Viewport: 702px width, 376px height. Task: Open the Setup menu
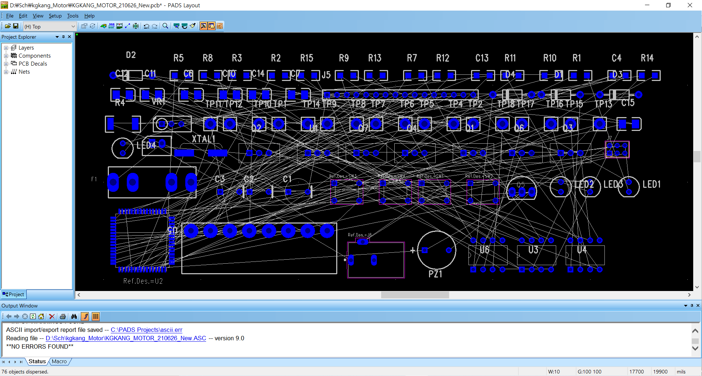click(x=55, y=16)
